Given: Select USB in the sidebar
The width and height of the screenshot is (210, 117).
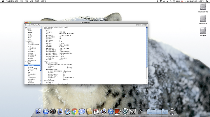Looking at the screenshot, I should pos(29,76).
